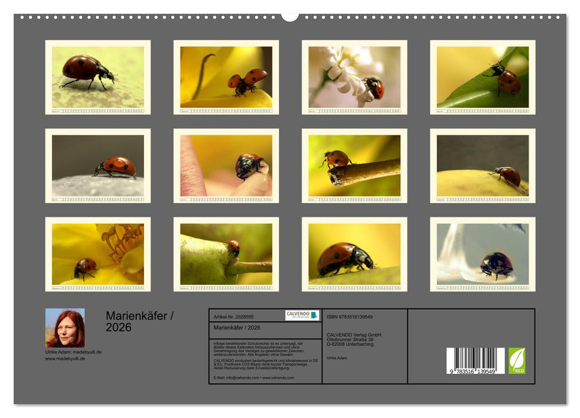Screen dimensions: 580x418
Task: Open the ladybug on brown twig image
Action: (x=354, y=165)
